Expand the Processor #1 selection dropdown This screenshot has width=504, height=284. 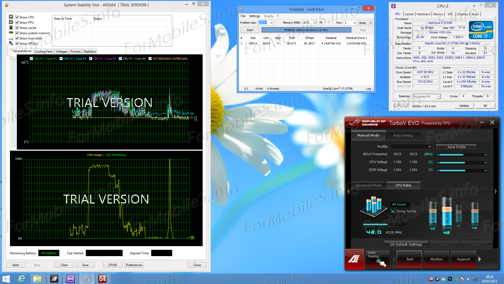pyautogui.click(x=438, y=97)
